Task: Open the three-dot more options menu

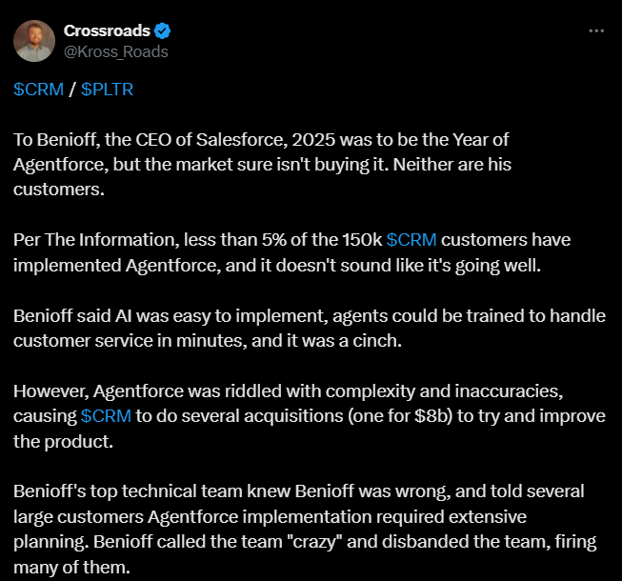Action: pos(596,30)
